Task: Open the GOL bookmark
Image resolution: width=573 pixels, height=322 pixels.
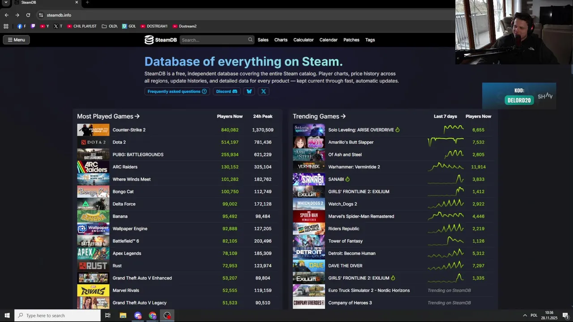Action: (x=129, y=26)
